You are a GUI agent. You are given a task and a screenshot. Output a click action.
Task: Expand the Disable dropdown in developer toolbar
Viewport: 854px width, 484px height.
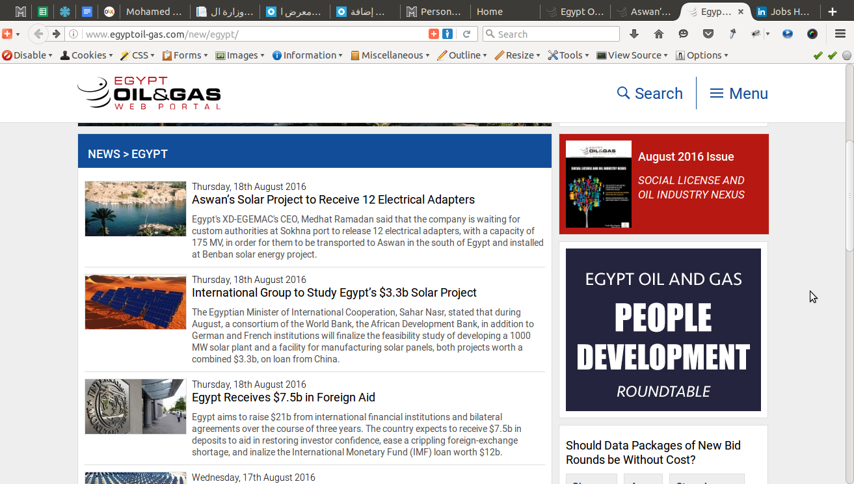pos(27,55)
